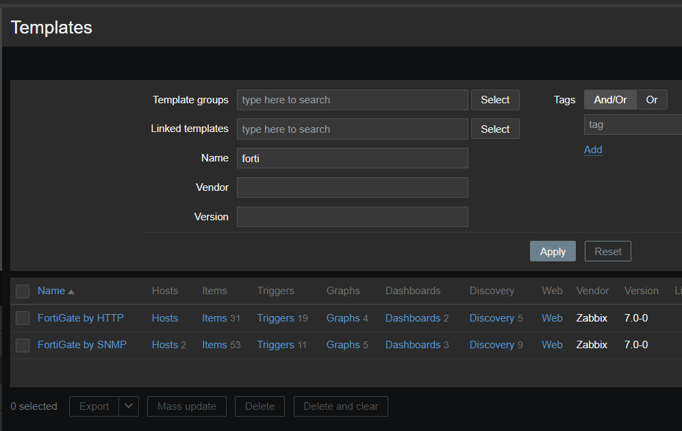Open the Export dropdown arrow
Screen dimensions: 682x431
tap(129, 406)
